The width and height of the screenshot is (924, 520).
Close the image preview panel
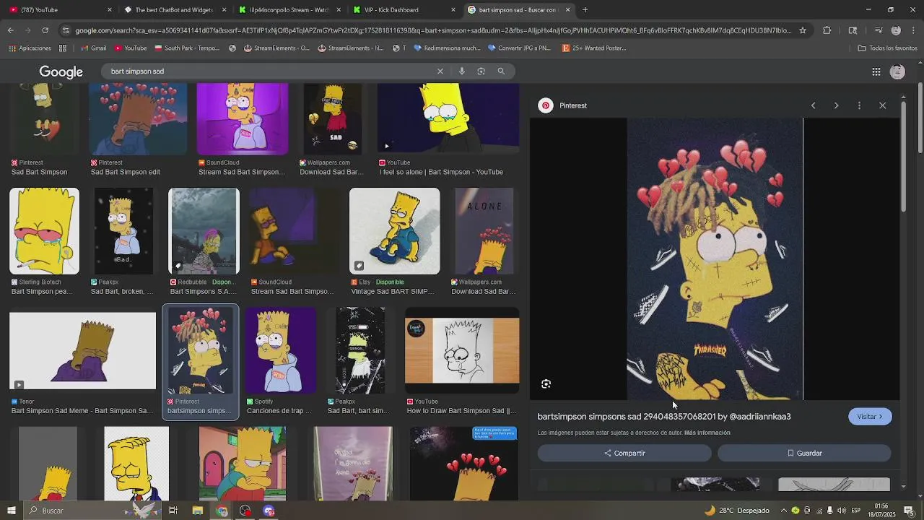[x=882, y=105]
